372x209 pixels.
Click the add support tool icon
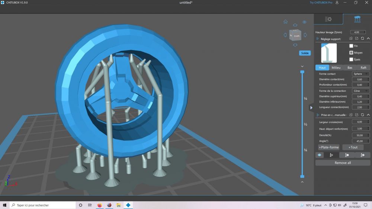point(331,155)
